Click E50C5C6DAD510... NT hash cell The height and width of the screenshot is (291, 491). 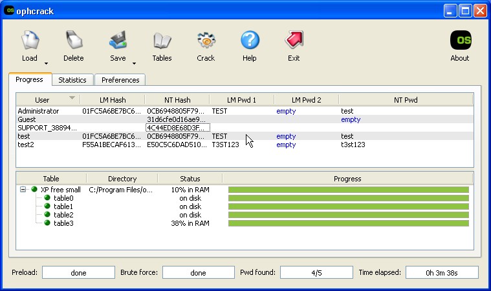coord(177,145)
